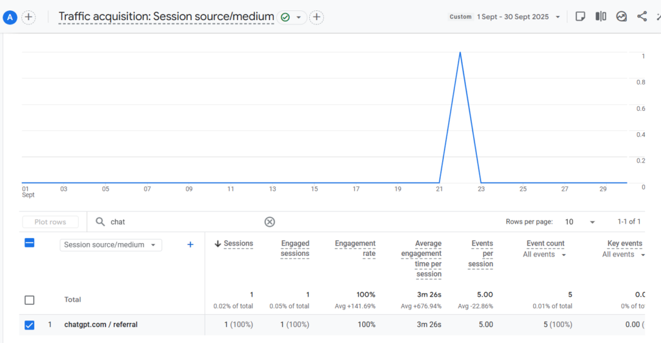Clear the search text with the circled X icon

pos(270,222)
